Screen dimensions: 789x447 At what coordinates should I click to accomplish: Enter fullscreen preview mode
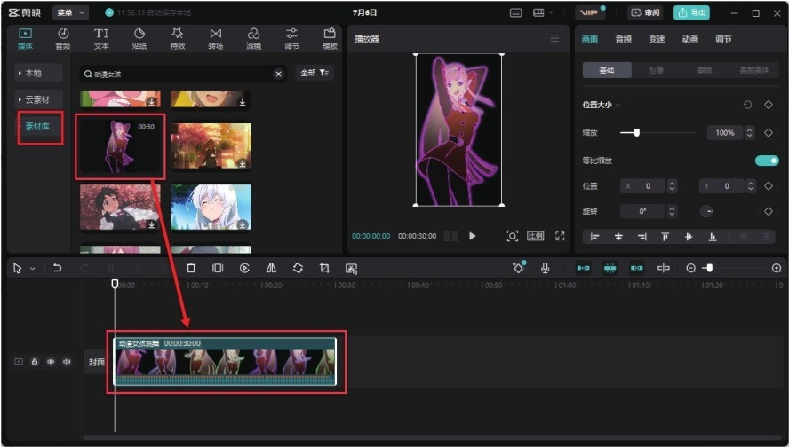click(x=560, y=236)
